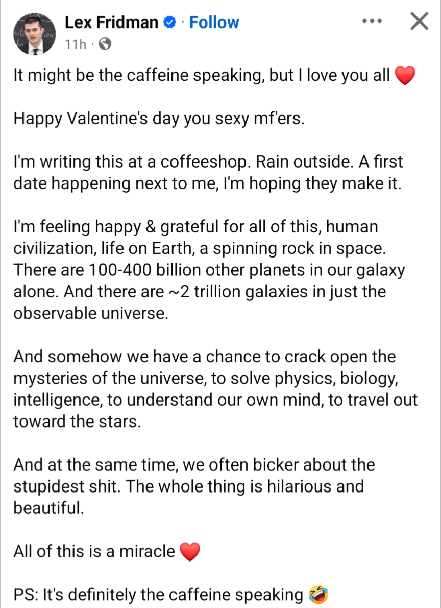Click the blue verified badge icon
The image size is (441, 608).
(x=170, y=22)
